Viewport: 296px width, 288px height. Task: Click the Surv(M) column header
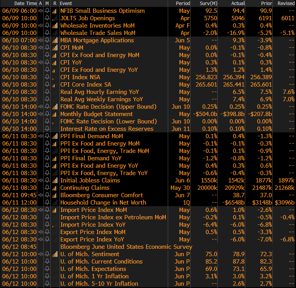(x=207, y=3)
